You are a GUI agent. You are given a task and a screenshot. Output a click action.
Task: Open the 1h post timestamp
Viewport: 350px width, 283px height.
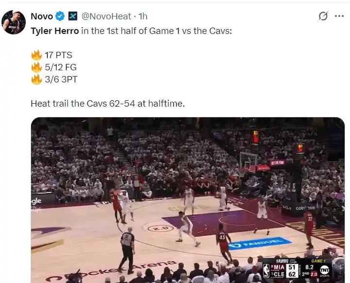point(143,16)
